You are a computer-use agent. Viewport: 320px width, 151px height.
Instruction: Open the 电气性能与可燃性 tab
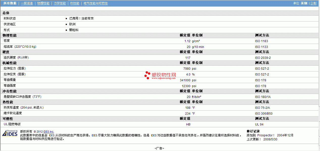pyautogui.click(x=96, y=3)
